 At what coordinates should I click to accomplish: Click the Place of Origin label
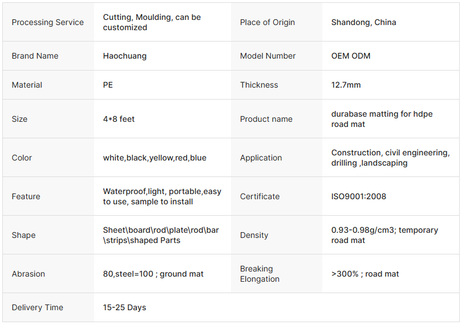click(x=268, y=22)
